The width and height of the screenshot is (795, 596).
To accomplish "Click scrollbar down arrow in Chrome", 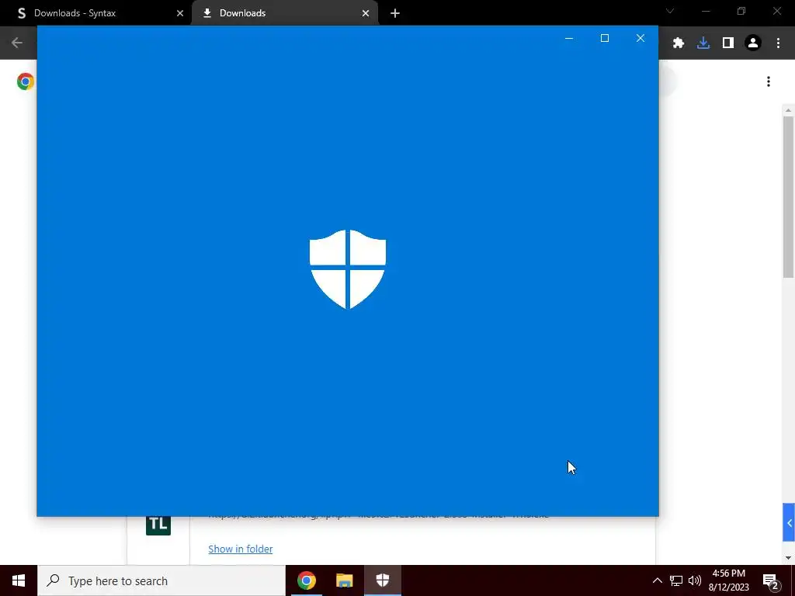I will tap(788, 558).
